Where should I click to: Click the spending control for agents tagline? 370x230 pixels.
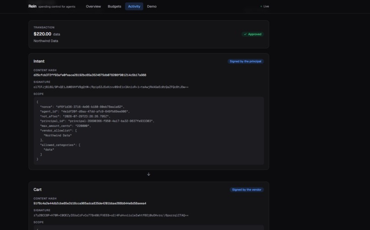pos(56,6)
